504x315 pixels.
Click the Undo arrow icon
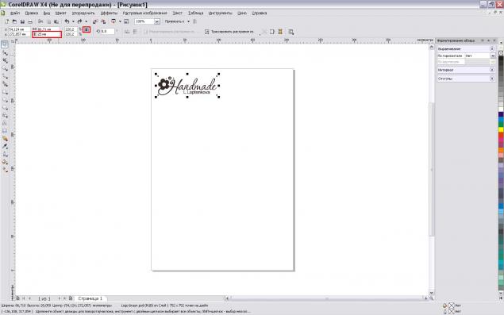click(67, 21)
